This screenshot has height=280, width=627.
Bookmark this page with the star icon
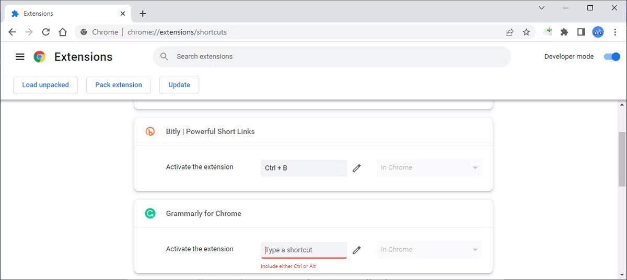point(526,32)
